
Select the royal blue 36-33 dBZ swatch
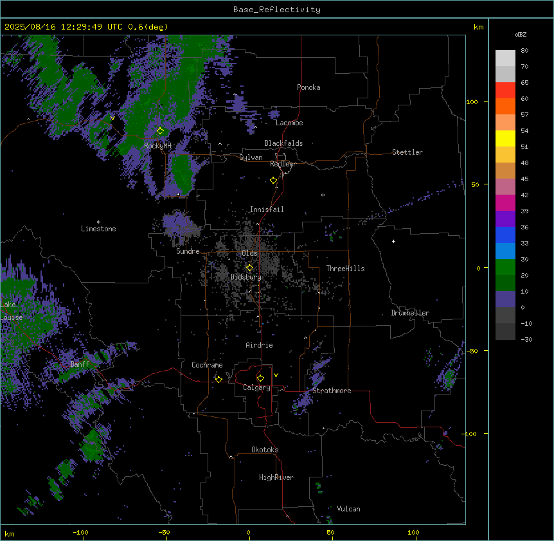point(505,235)
